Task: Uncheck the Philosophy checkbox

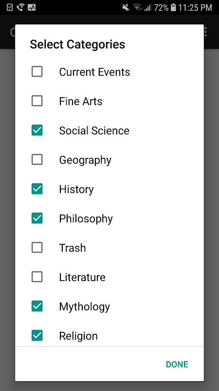Action: tap(37, 218)
